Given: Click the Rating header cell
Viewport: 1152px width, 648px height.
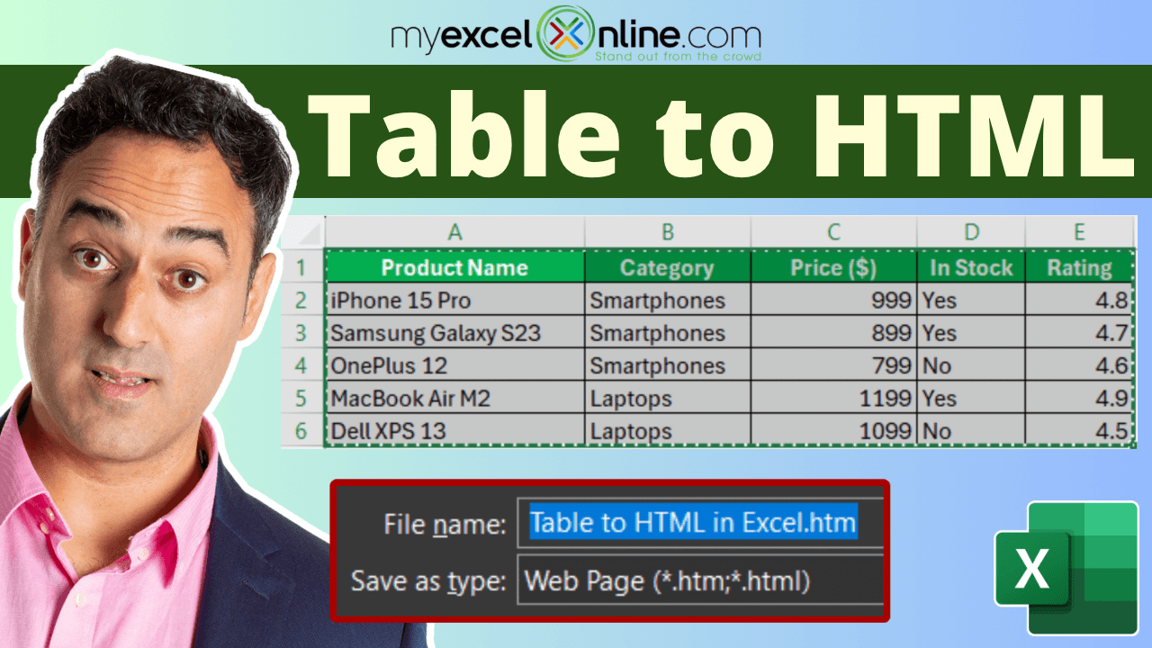Looking at the screenshot, I should pos(1078,266).
